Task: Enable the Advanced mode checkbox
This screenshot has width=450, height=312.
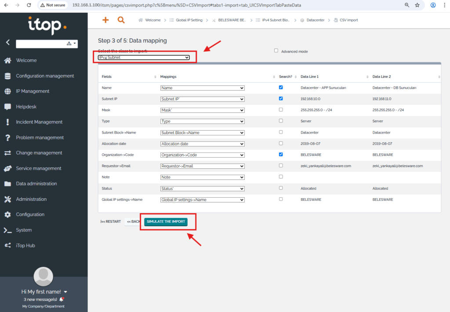Action: (x=276, y=51)
